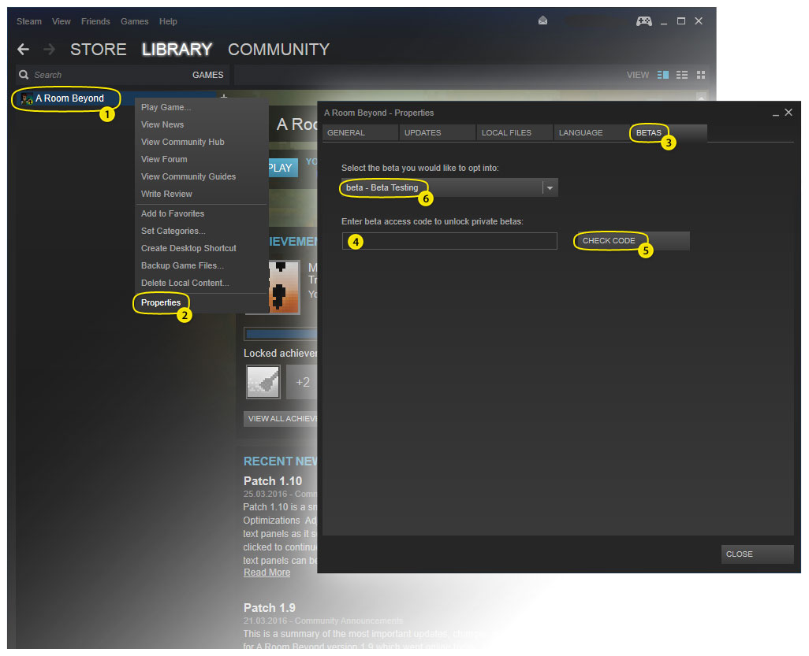The width and height of the screenshot is (809, 656).
Task: Open the GAMES filter dropdown
Action: tap(207, 75)
